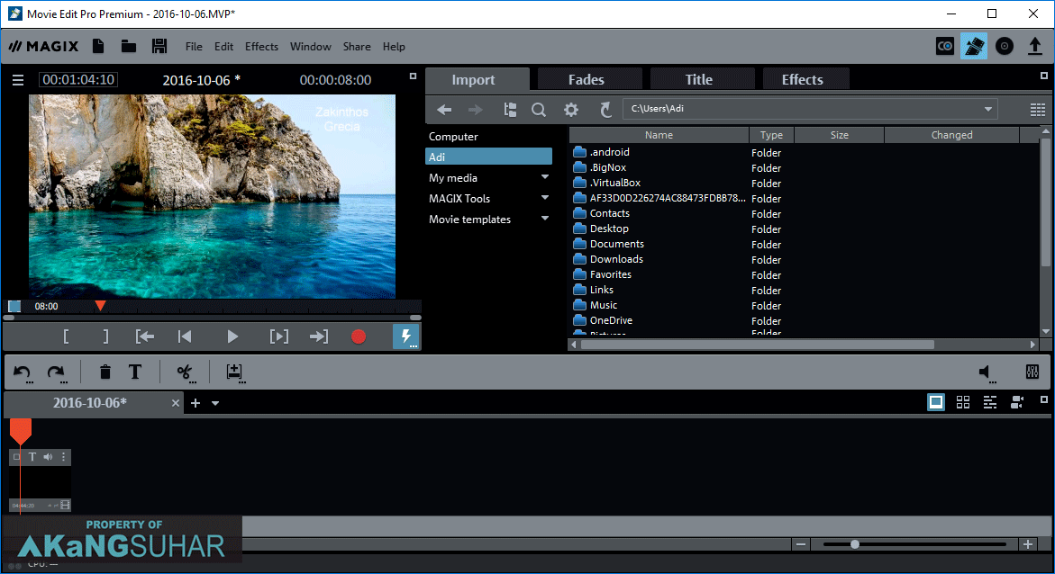The image size is (1055, 574).
Task: Open the burn disc icon
Action: [1004, 47]
